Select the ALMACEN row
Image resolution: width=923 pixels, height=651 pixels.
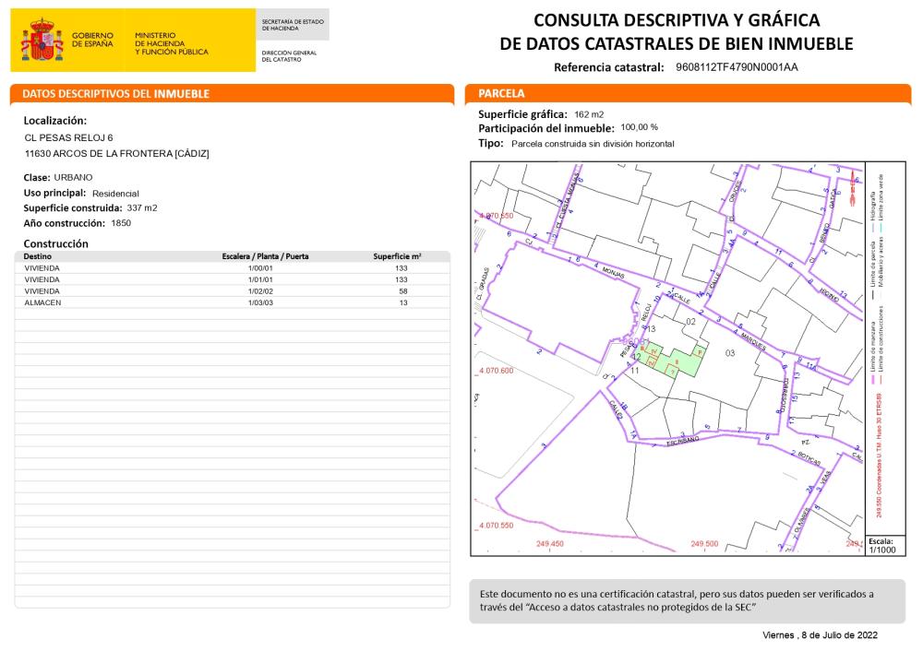(233, 302)
